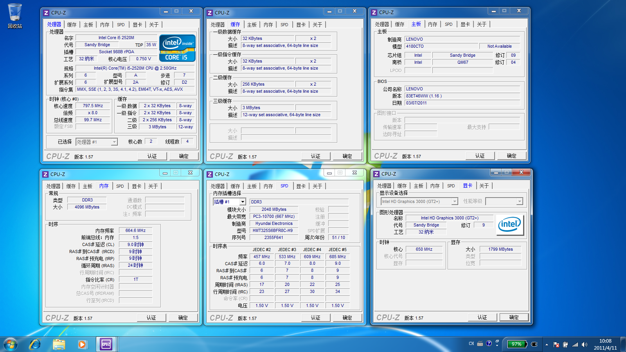Click the Socket 988B rPGA value
This screenshot has height=352, width=626.
point(116,52)
